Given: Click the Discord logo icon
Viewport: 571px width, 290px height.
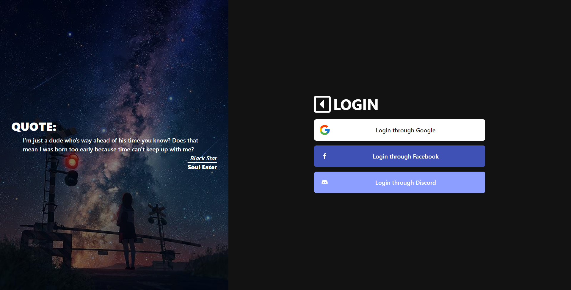Looking at the screenshot, I should point(325,182).
